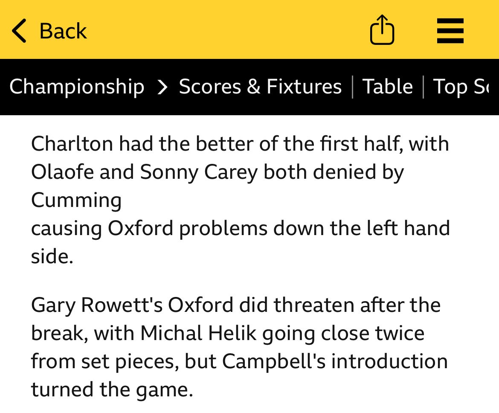Open the Table tab
Screen dimensions: 499x413
coord(387,87)
